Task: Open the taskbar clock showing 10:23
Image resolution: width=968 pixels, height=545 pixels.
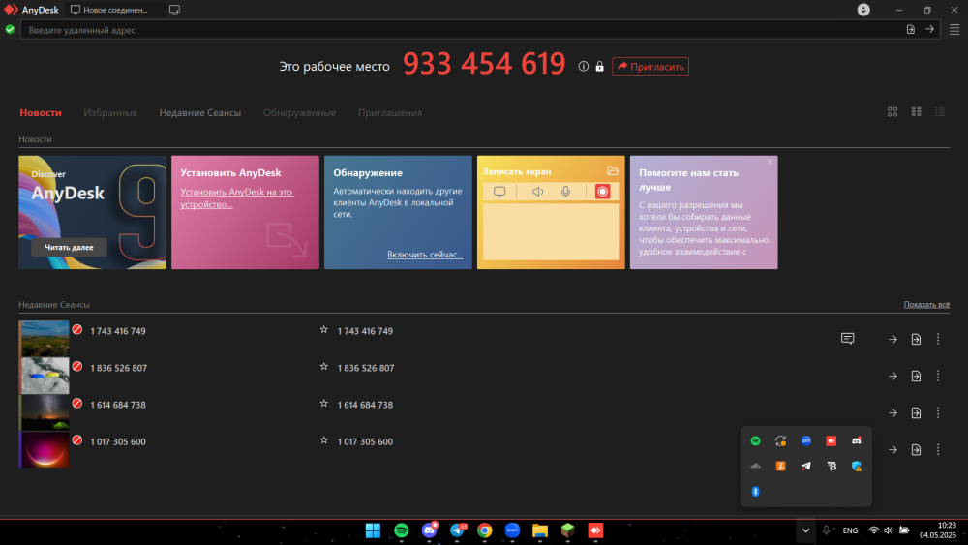Action: (938, 530)
